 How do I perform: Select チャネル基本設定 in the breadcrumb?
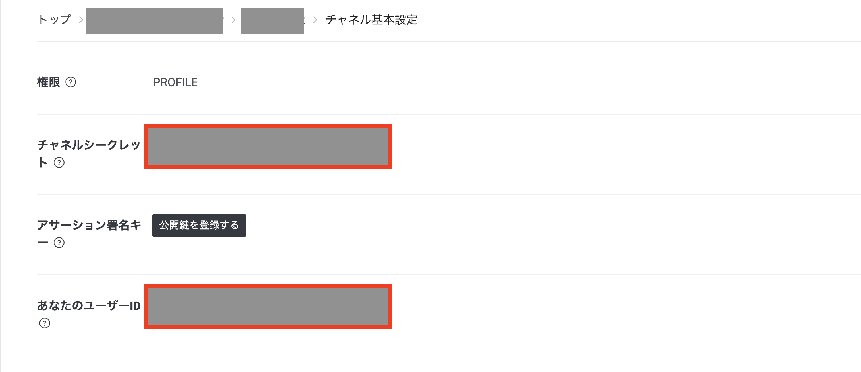(x=371, y=21)
